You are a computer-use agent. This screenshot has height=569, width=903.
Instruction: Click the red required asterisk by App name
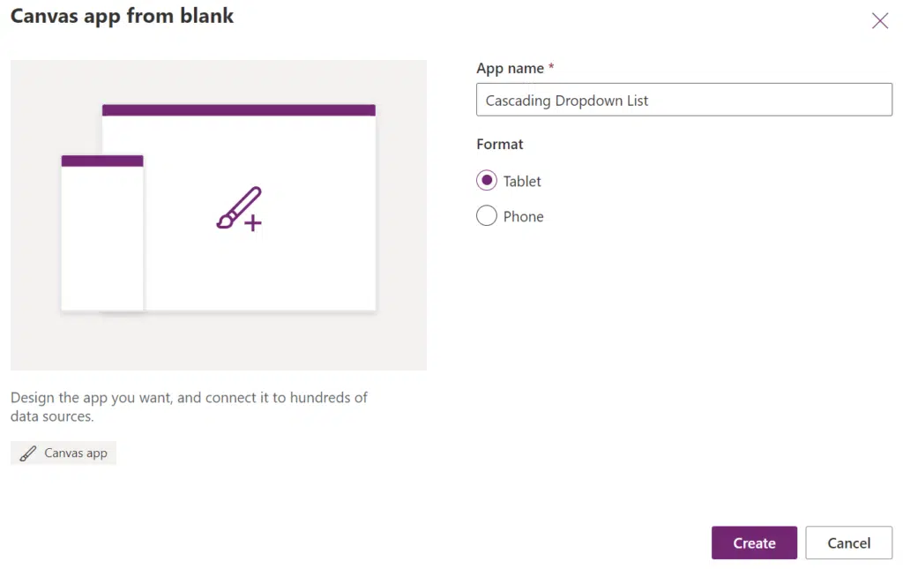click(551, 66)
